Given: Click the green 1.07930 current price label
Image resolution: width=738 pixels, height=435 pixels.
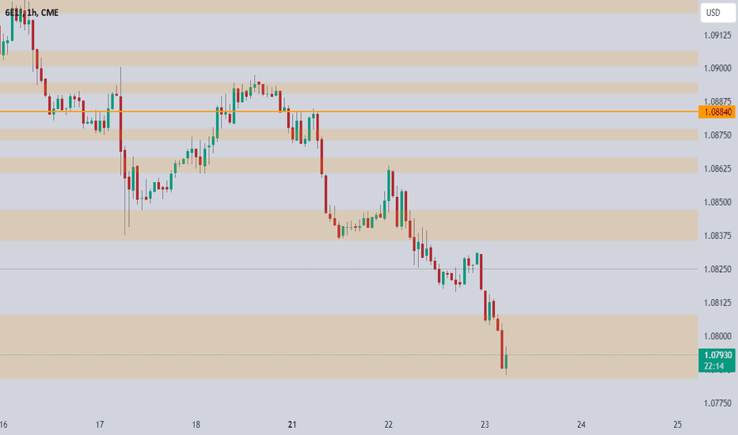Looking at the screenshot, I should [717, 355].
